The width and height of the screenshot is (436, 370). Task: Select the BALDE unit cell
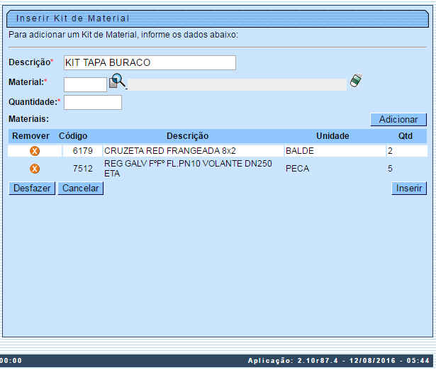coord(299,151)
